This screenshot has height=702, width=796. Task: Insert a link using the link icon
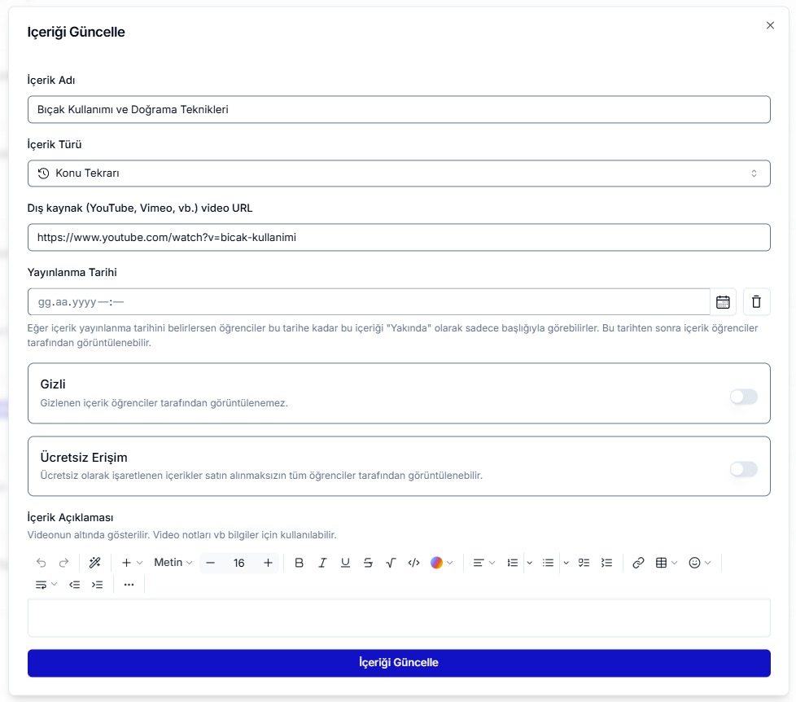click(x=638, y=563)
